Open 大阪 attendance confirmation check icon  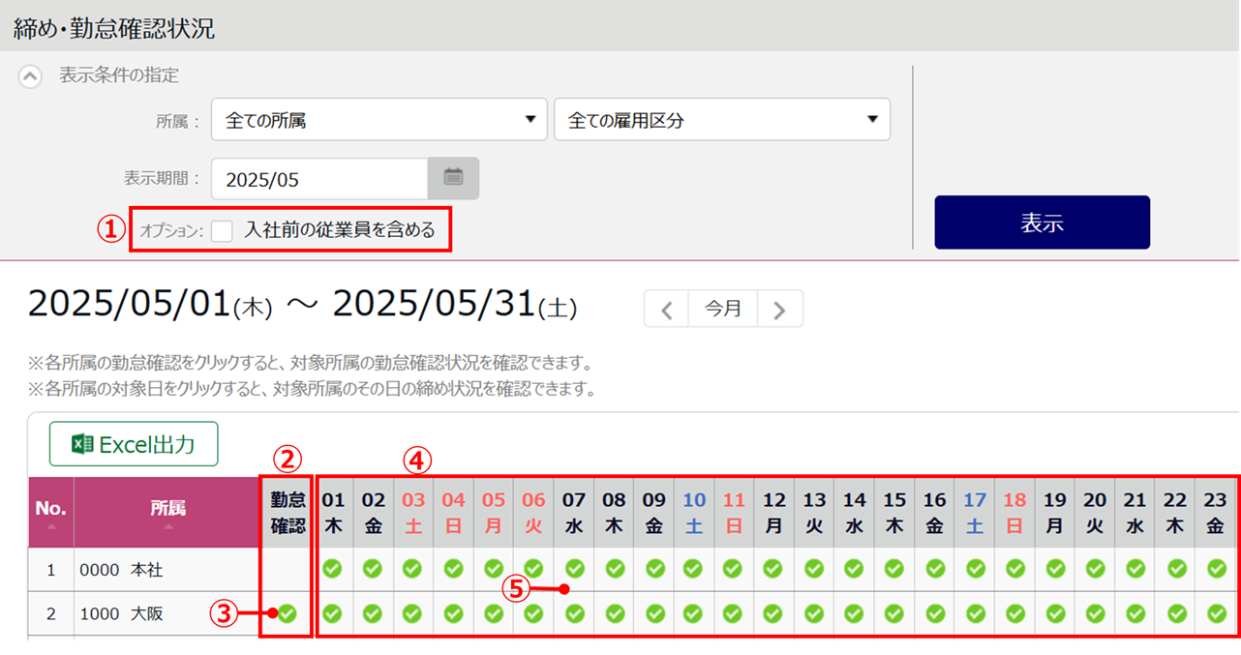point(287,612)
